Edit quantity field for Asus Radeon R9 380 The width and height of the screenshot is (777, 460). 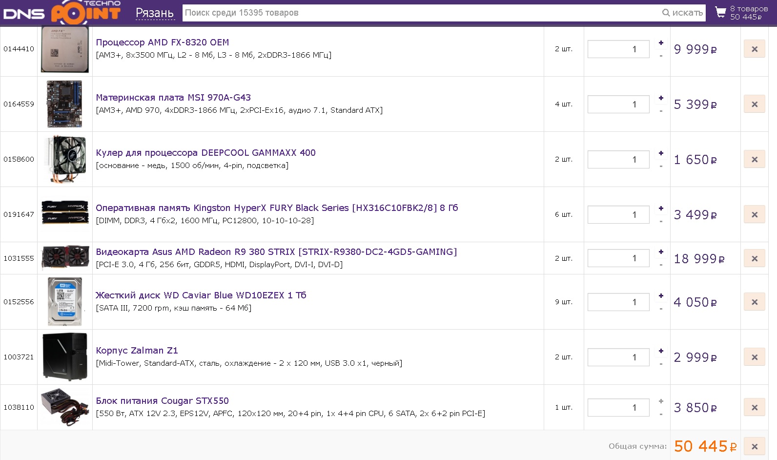pyautogui.click(x=618, y=258)
